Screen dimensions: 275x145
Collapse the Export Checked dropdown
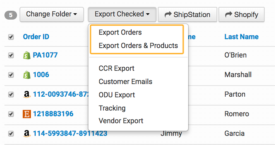(x=122, y=15)
